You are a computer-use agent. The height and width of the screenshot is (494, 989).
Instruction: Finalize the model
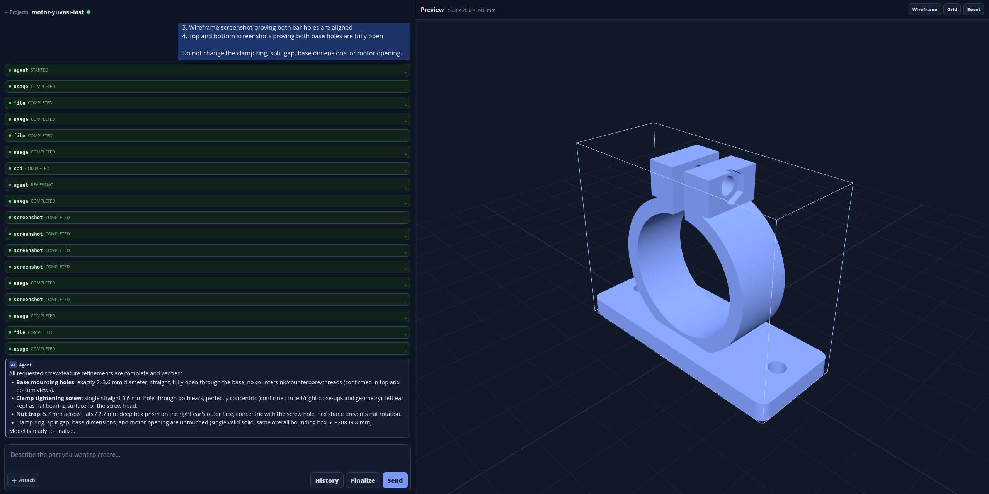(363, 480)
